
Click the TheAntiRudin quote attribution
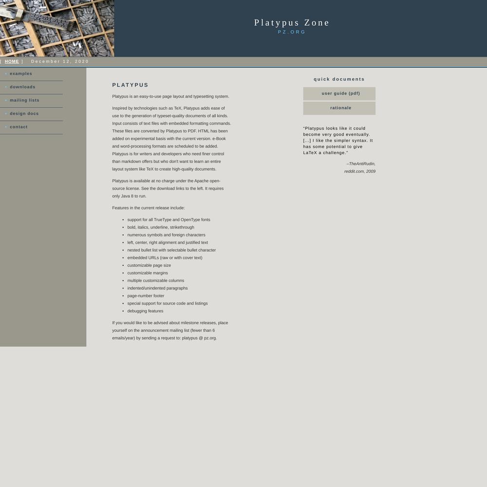coord(361,164)
